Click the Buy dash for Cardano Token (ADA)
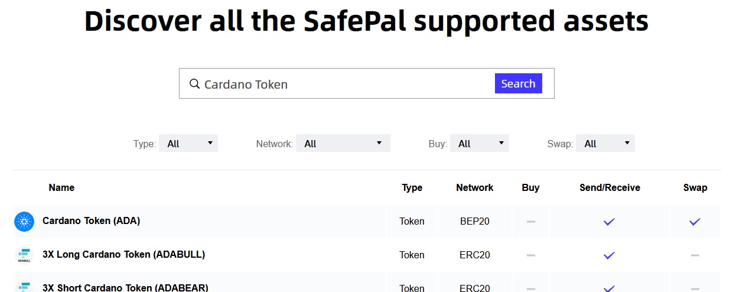733x292 pixels. click(530, 222)
